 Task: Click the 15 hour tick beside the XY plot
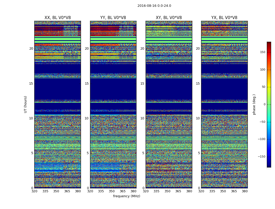pyautogui.click(x=142, y=84)
